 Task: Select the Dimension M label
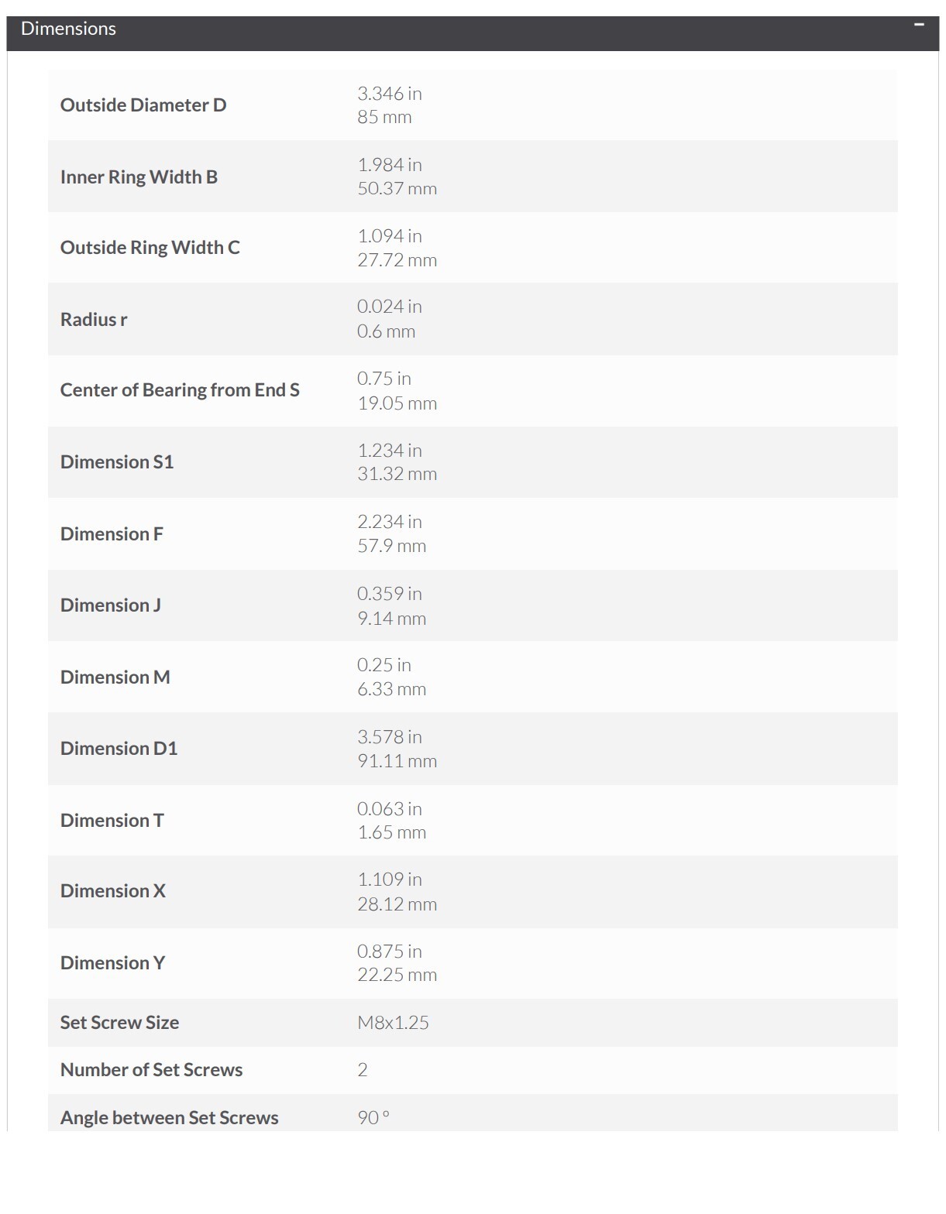[115, 677]
